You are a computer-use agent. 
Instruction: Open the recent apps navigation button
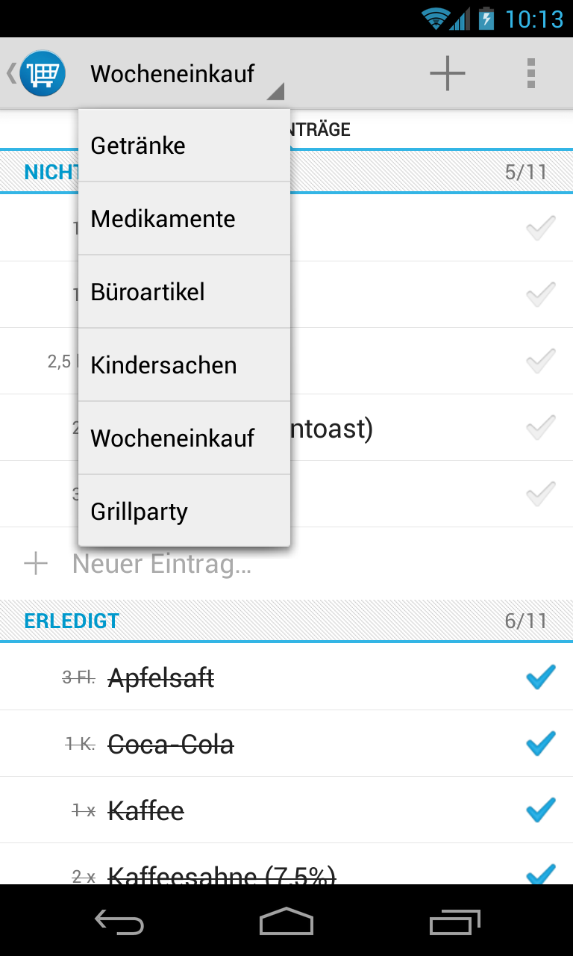pyautogui.click(x=455, y=922)
